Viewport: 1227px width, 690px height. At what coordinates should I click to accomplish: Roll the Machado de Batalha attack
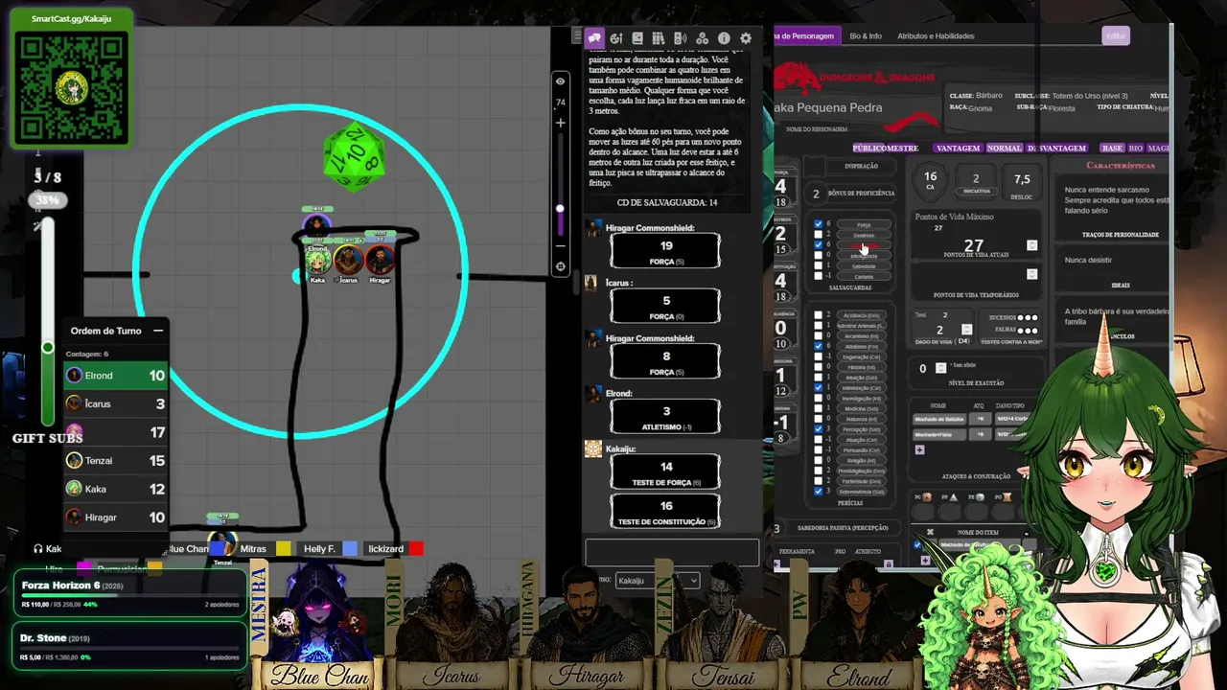(x=938, y=420)
